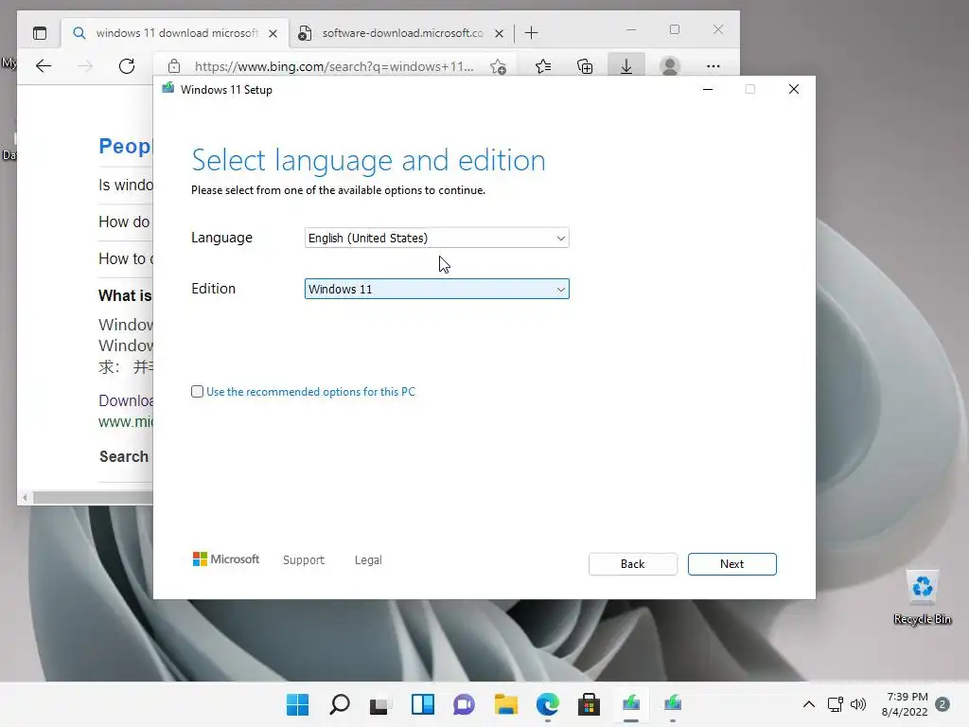Open File Explorer from the taskbar
969x727 pixels.
pyautogui.click(x=506, y=704)
